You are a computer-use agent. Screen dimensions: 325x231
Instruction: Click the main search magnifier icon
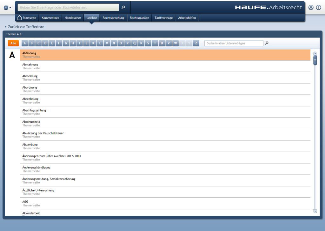coord(123,7)
